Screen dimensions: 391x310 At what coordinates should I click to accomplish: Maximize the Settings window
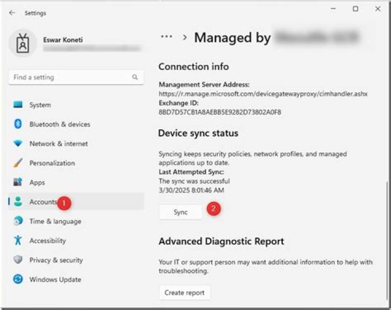[355, 9]
